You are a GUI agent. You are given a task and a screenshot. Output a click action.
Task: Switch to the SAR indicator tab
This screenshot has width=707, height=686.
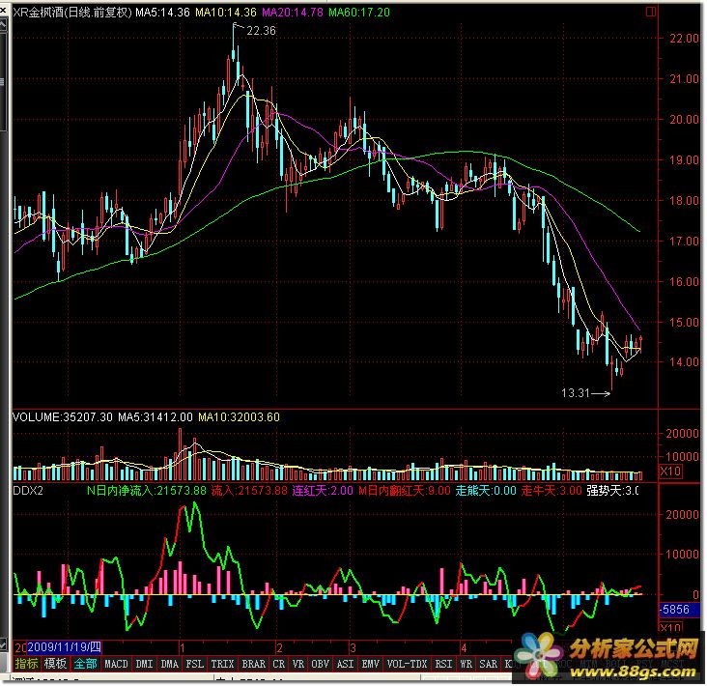point(488,664)
